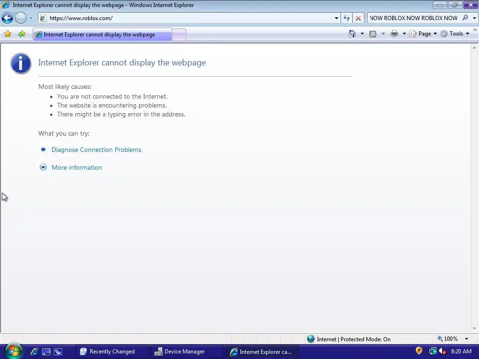Click the volume speaker tray icon
This screenshot has height=359, width=479.
442,352
